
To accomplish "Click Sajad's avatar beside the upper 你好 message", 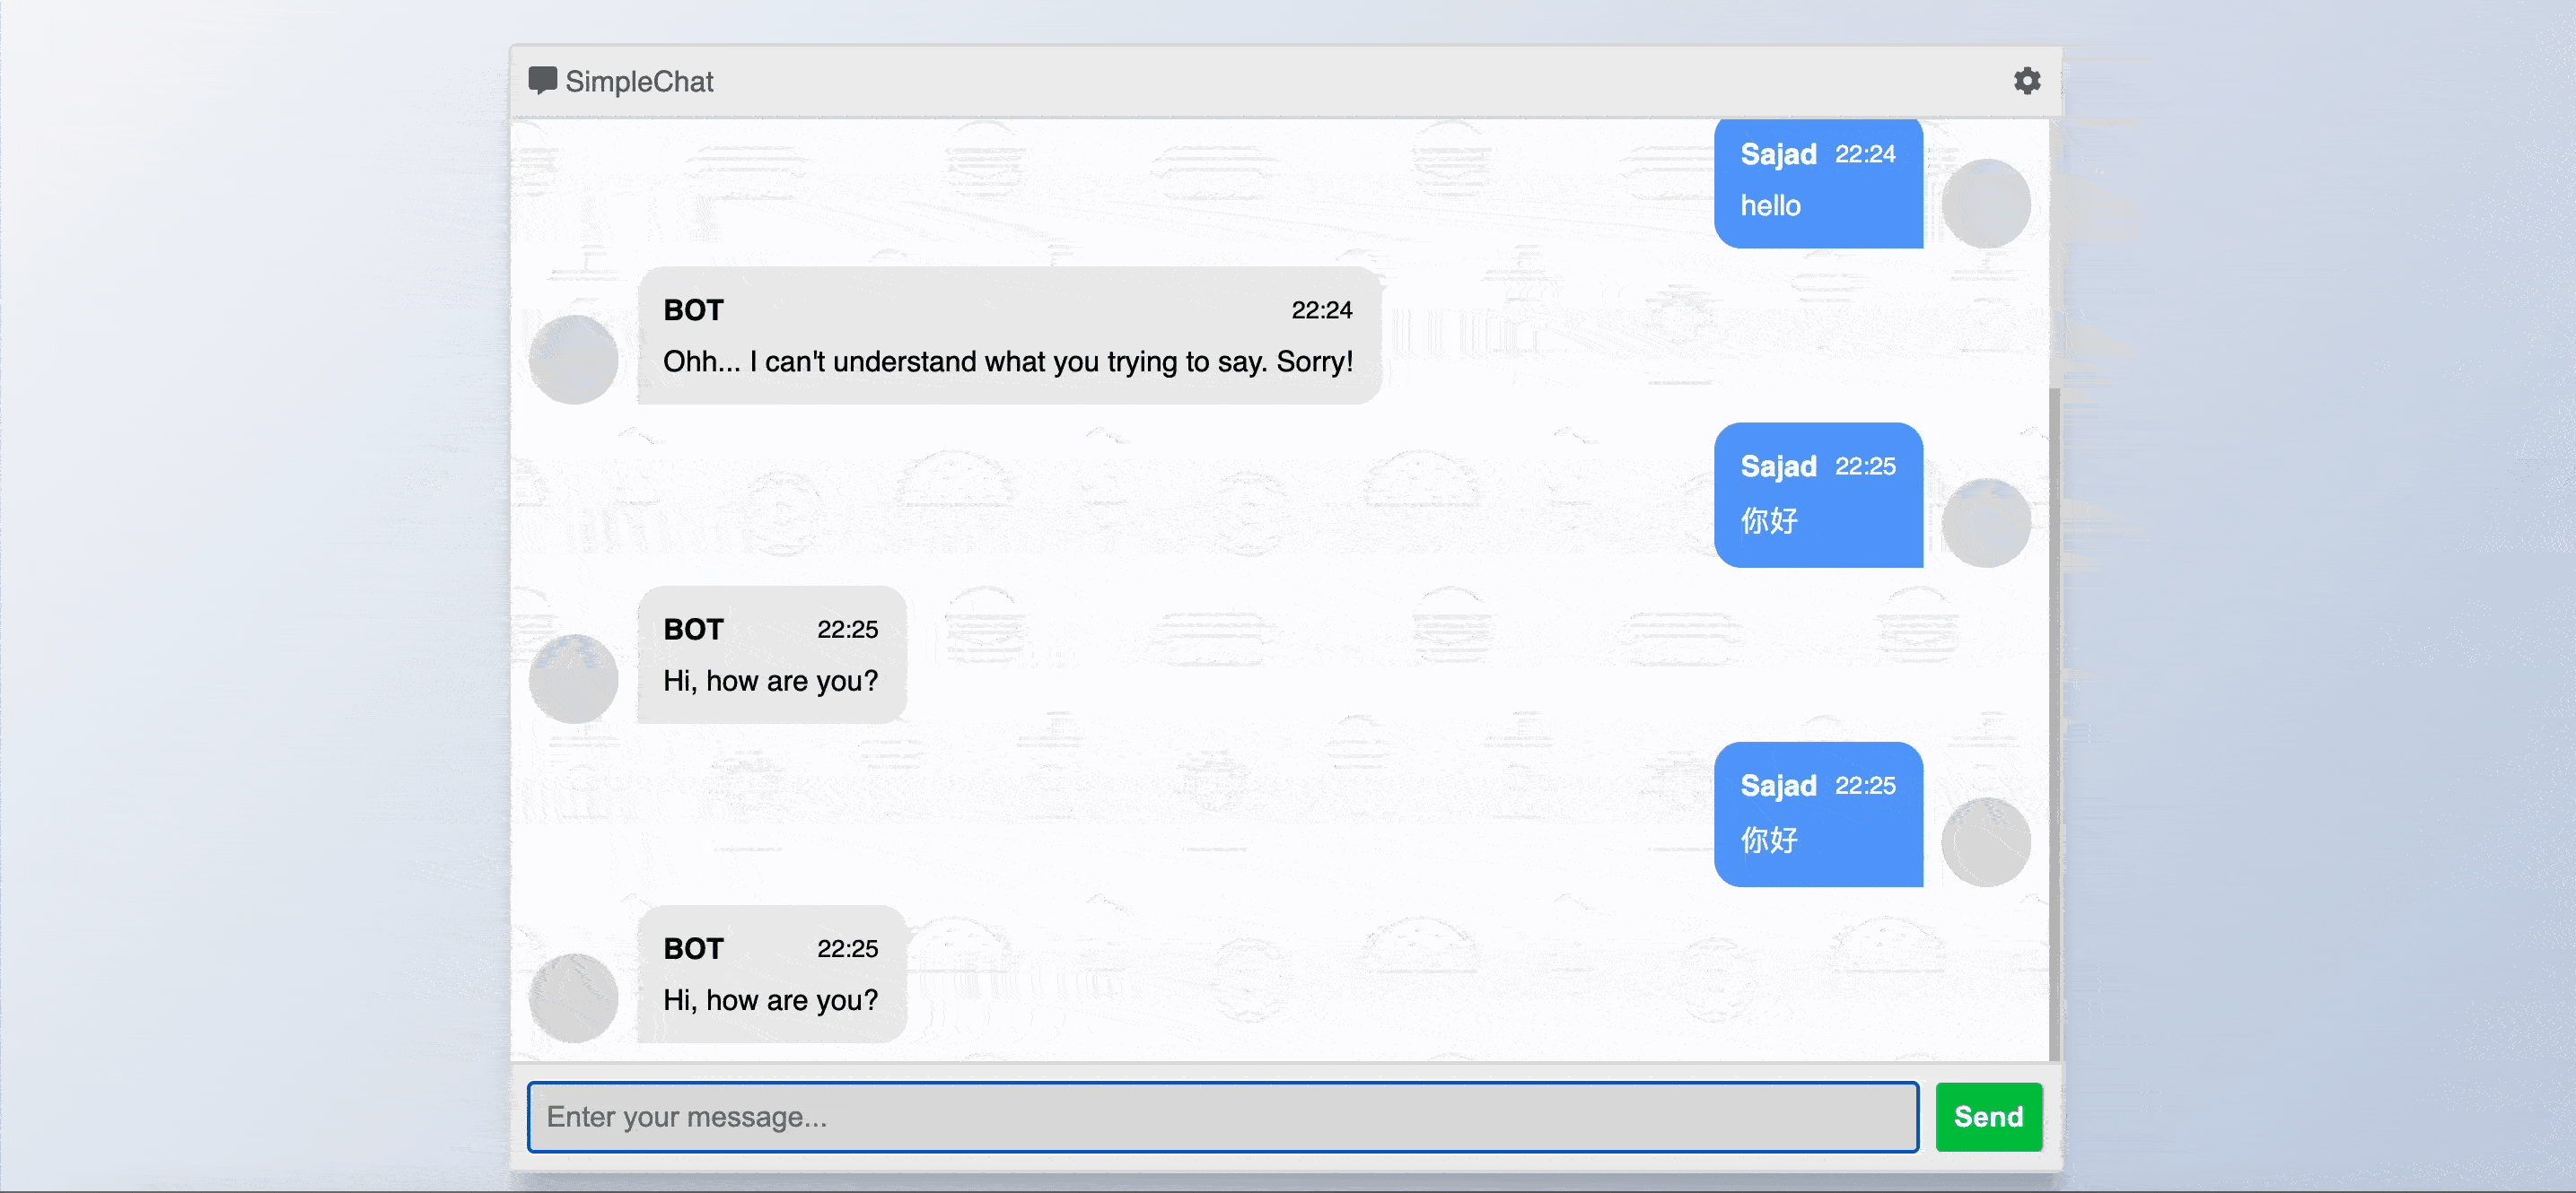I will coord(1985,523).
